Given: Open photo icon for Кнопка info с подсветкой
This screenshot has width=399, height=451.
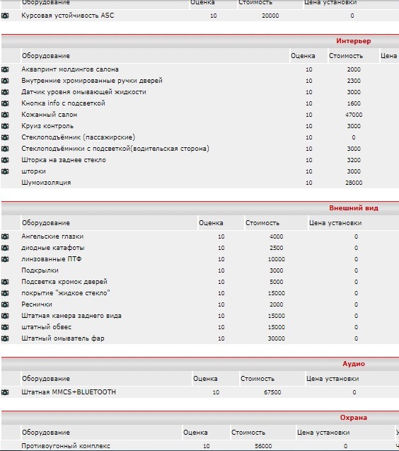Looking at the screenshot, I should pyautogui.click(x=5, y=103).
